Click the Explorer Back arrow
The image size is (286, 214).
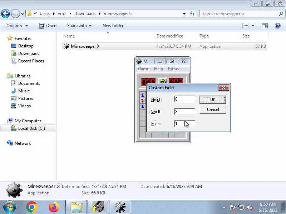pos(5,14)
